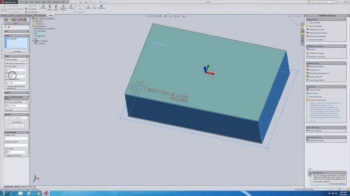Open the Multi-Axis Milling tool
This screenshot has height=196, width=350.
(x=63, y=8)
